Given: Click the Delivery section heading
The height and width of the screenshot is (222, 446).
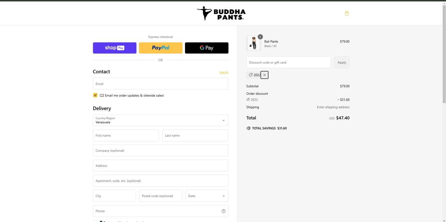Looking at the screenshot, I should (102, 108).
